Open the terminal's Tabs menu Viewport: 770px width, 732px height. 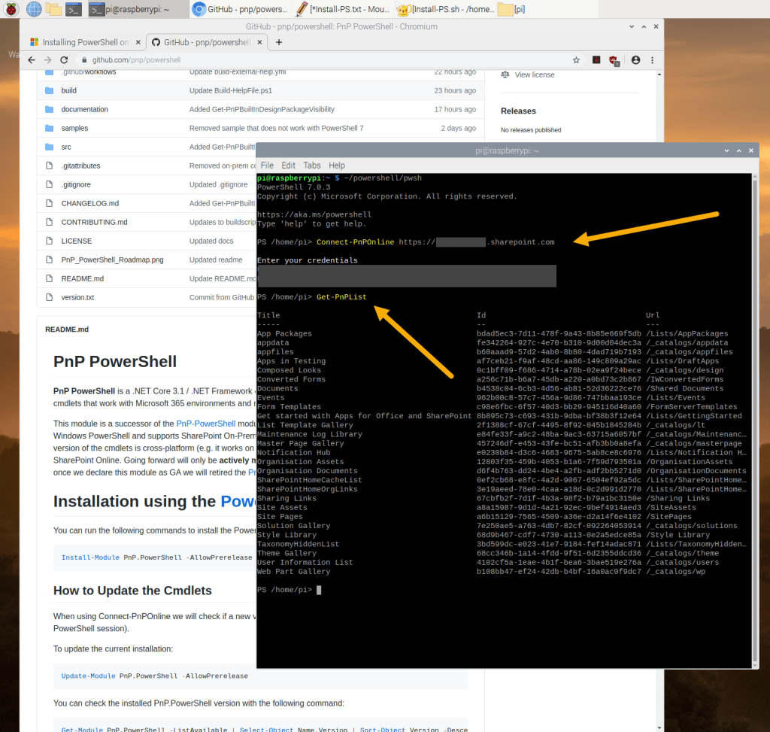click(312, 165)
